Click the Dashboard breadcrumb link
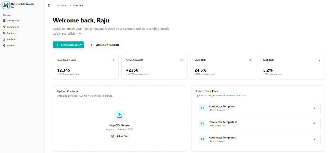Image resolution: width=333 pixels, height=153 pixels. coord(61,5)
